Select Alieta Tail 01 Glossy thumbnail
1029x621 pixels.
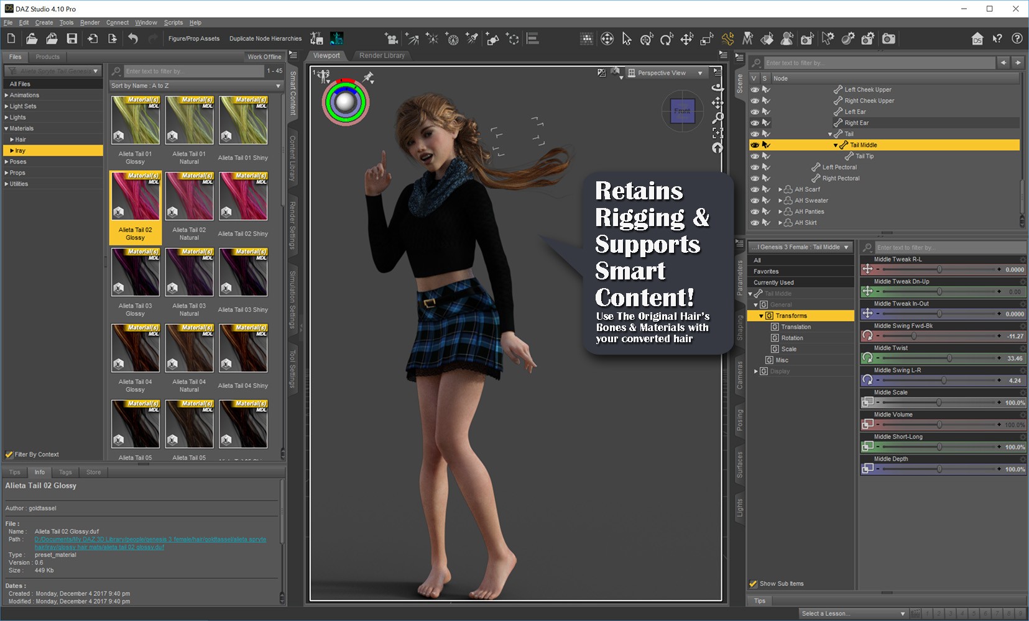136,120
